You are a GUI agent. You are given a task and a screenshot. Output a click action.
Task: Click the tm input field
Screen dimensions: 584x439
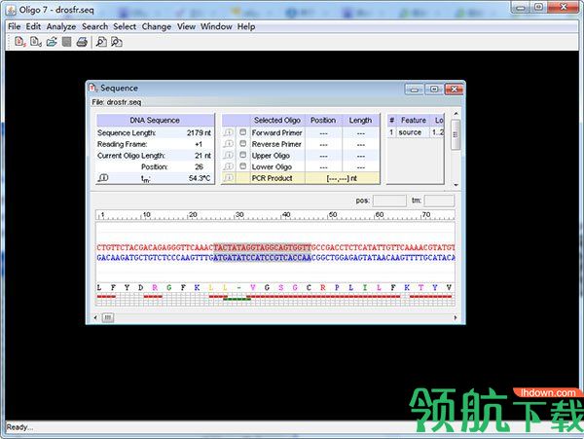tap(439, 201)
